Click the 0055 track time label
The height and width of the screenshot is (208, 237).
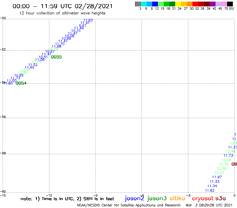point(56,57)
